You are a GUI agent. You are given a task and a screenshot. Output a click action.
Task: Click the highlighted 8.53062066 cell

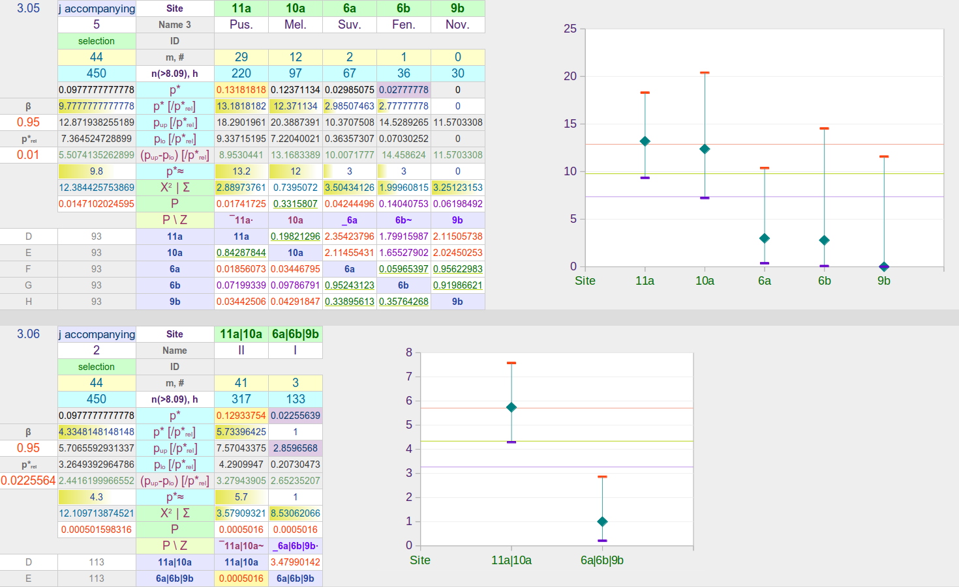click(x=295, y=513)
